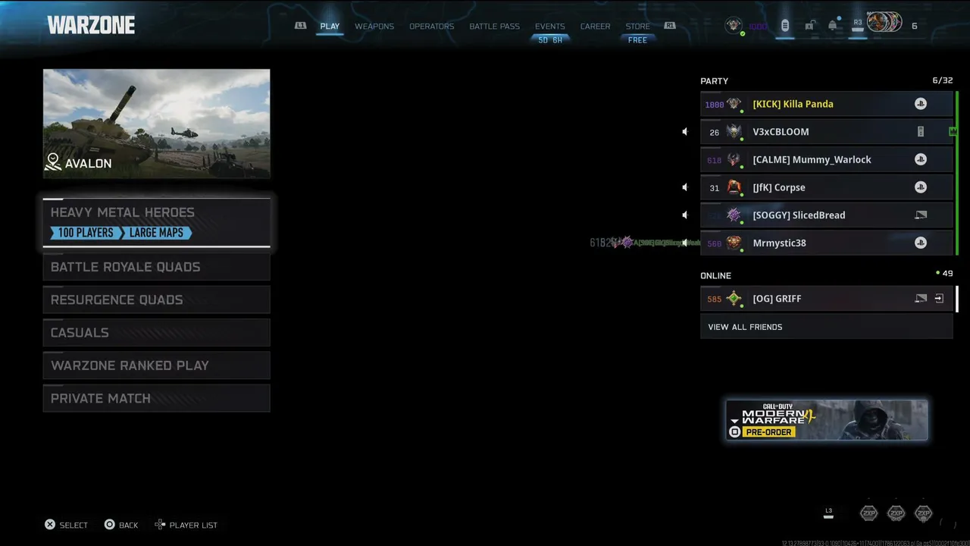
Task: Open the player rank emblem in the header
Action: [734, 26]
